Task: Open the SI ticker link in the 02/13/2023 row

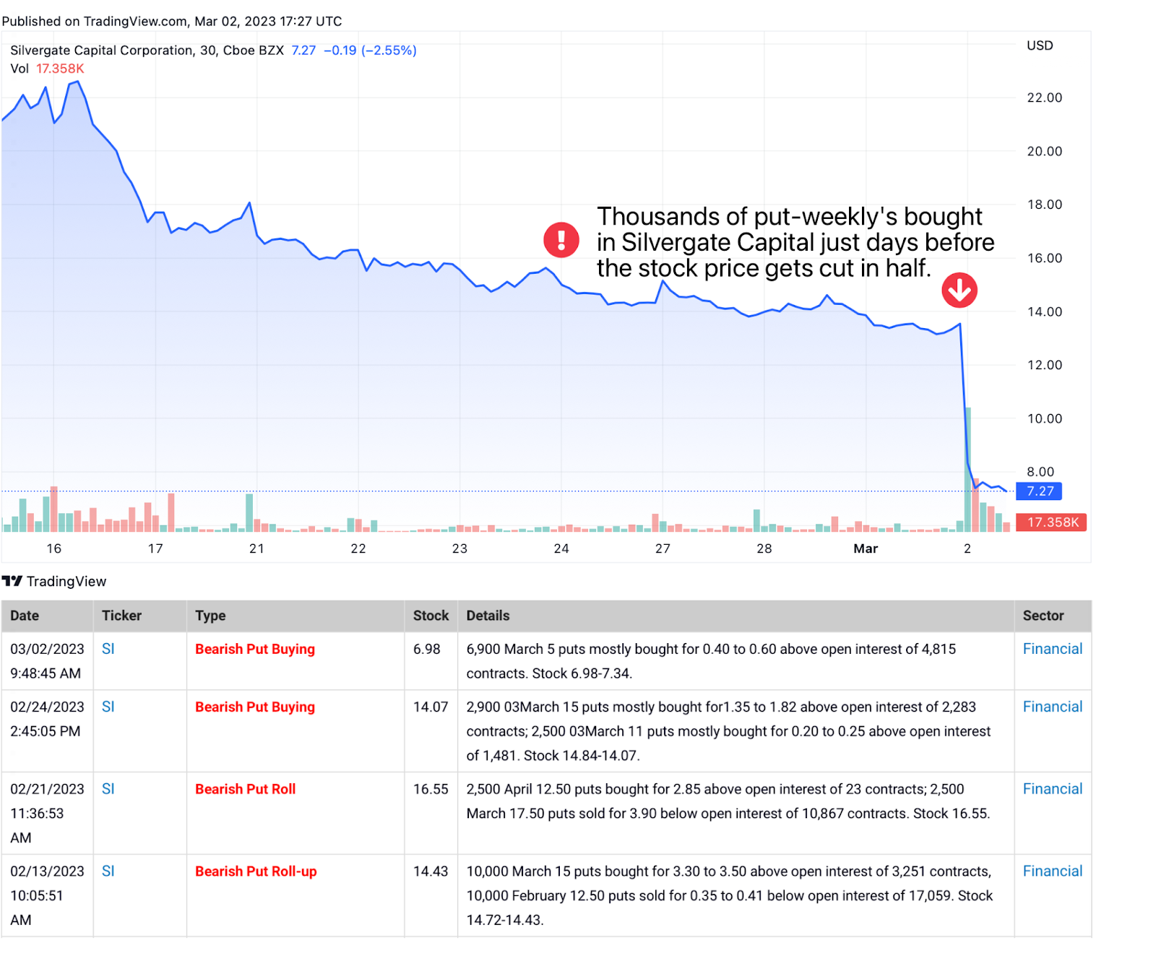Action: point(108,871)
